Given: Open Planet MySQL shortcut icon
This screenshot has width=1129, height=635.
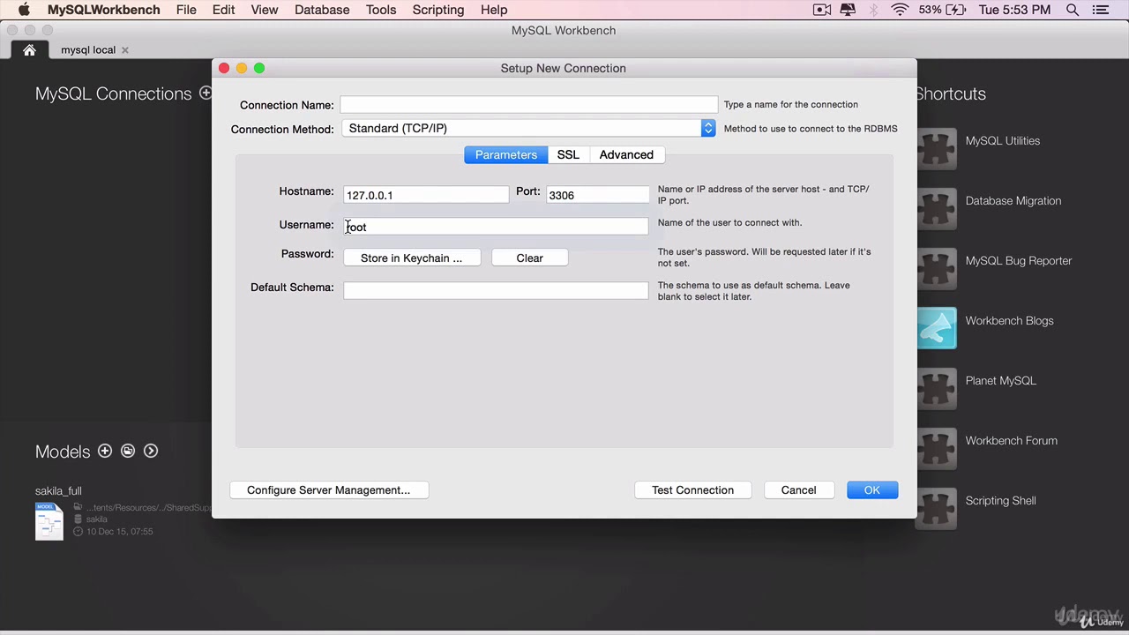Looking at the screenshot, I should [937, 387].
